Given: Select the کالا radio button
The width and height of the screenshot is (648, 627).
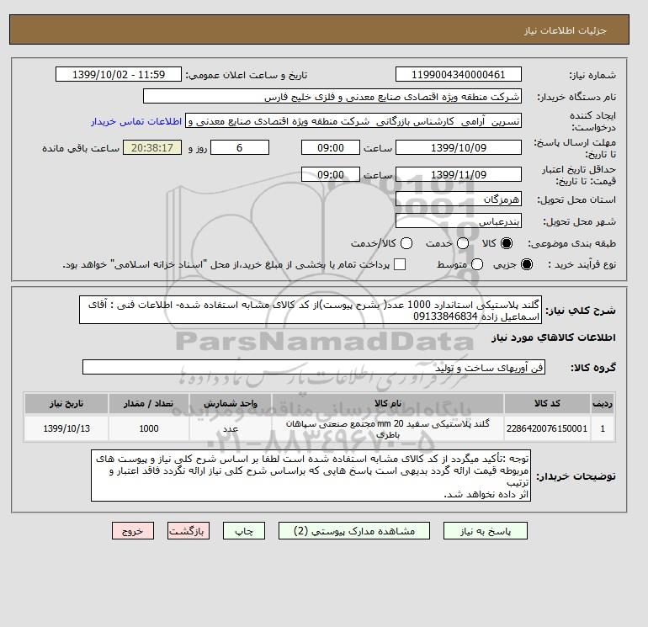Looking at the screenshot, I should [507, 243].
